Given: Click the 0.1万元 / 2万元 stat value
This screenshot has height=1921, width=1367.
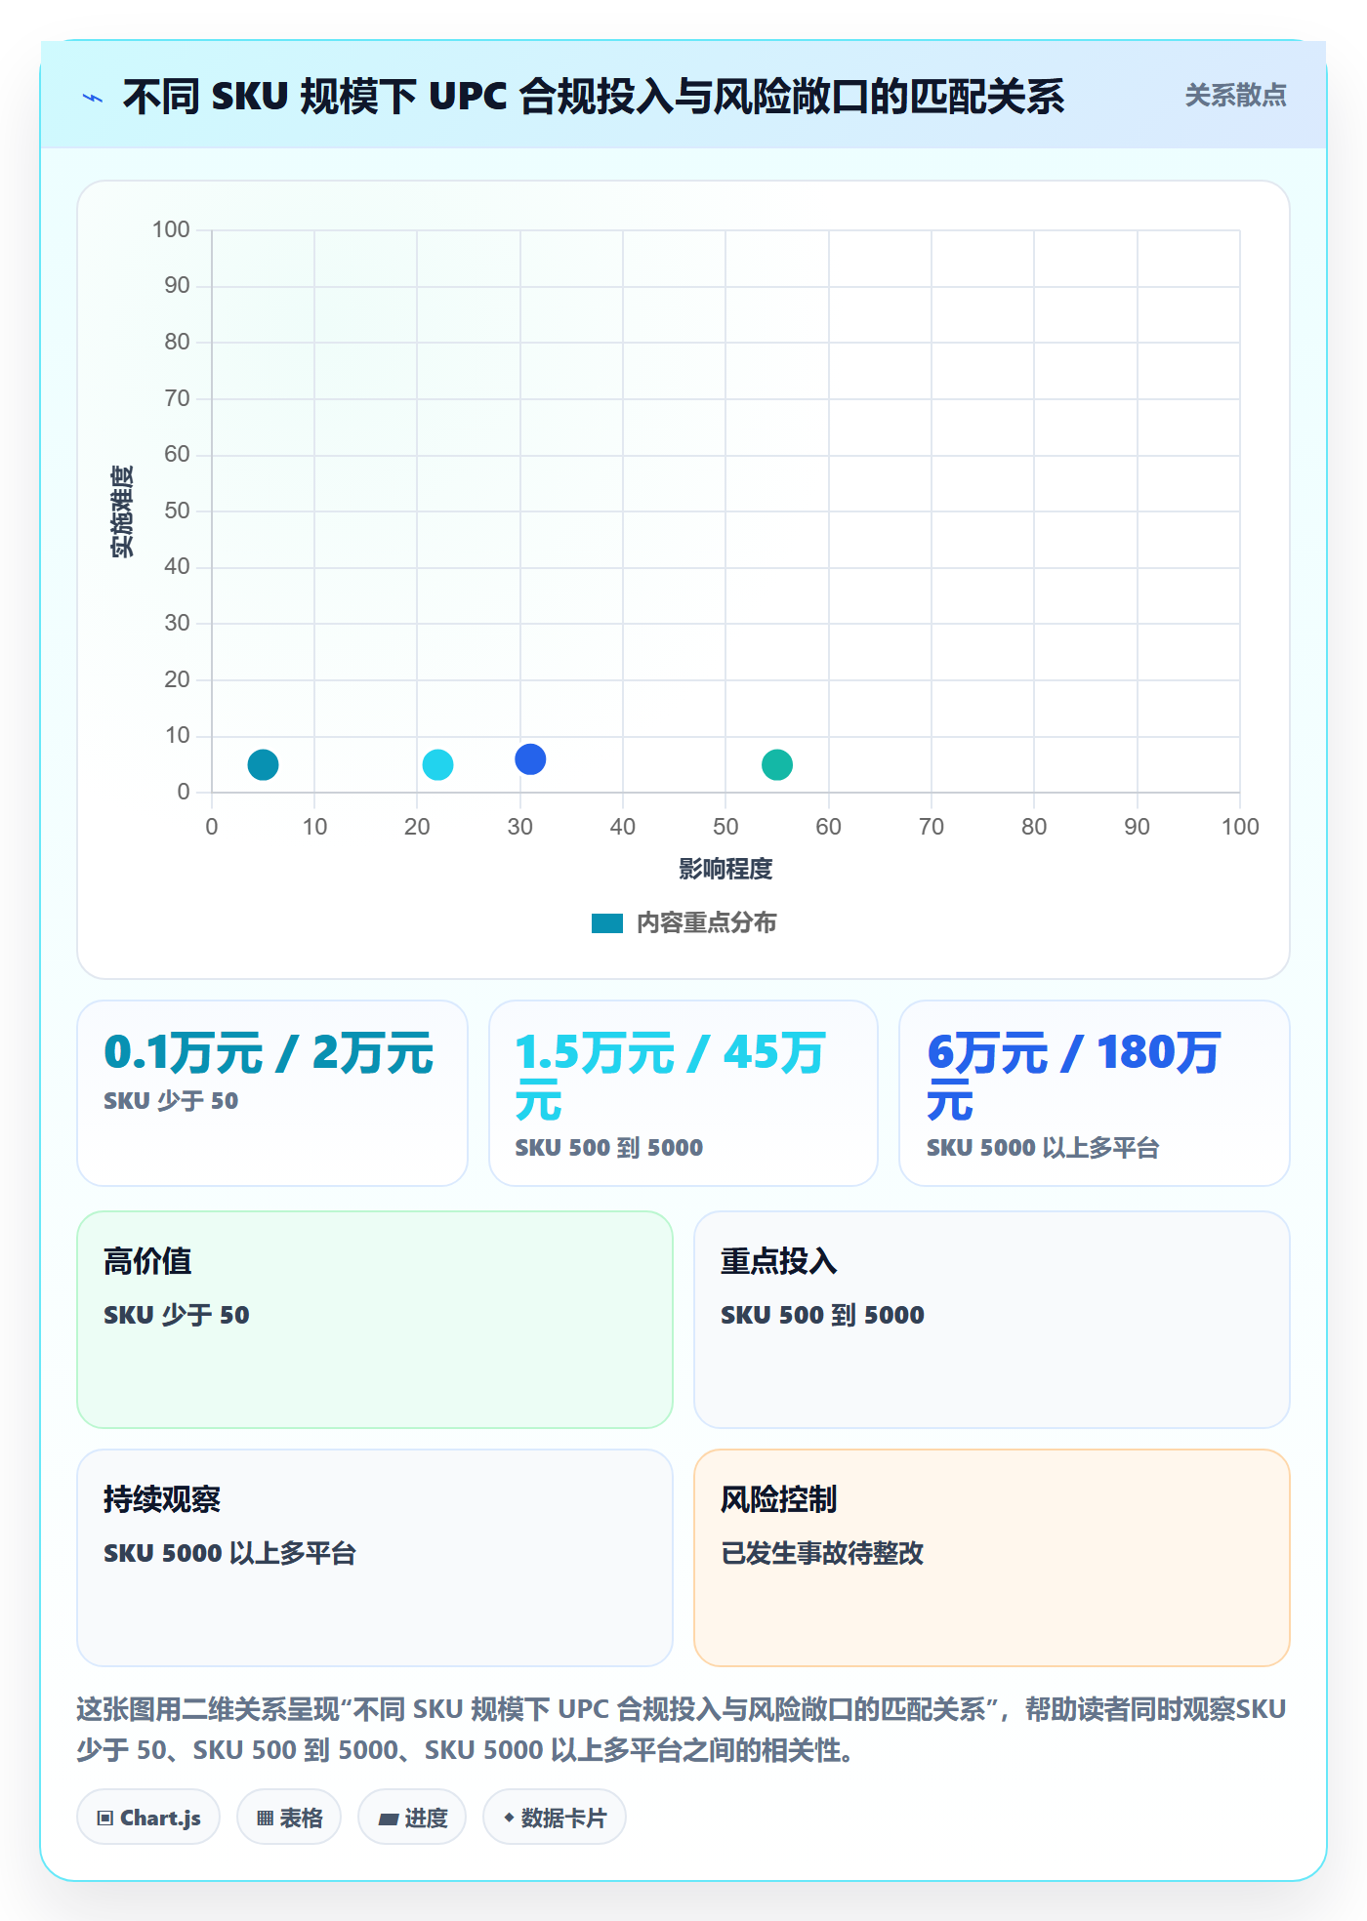Looking at the screenshot, I should click(269, 1053).
